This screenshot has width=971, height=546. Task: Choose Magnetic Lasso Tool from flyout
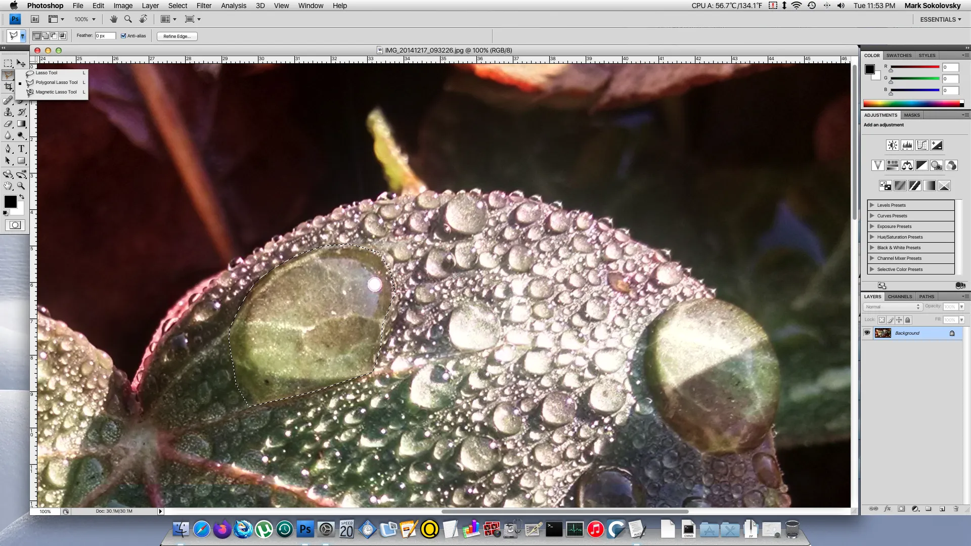click(56, 92)
